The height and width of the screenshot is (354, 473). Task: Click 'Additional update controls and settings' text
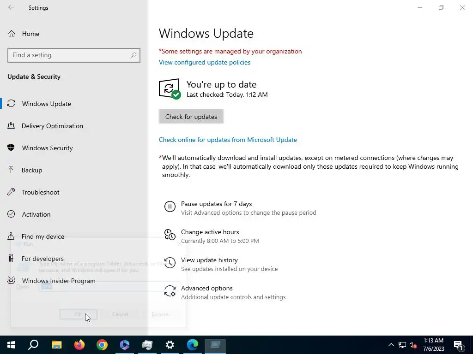tap(233, 297)
